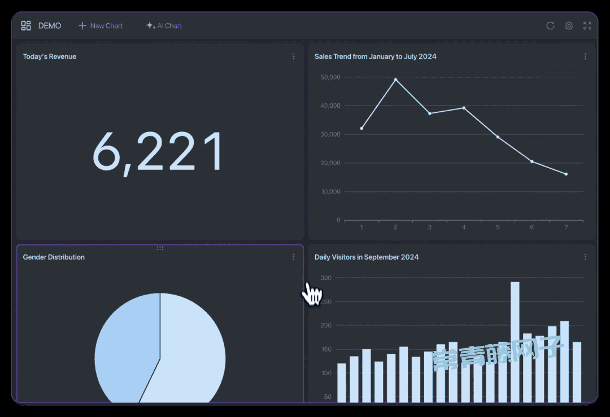
Task: Click the New Chart button
Action: [101, 25]
